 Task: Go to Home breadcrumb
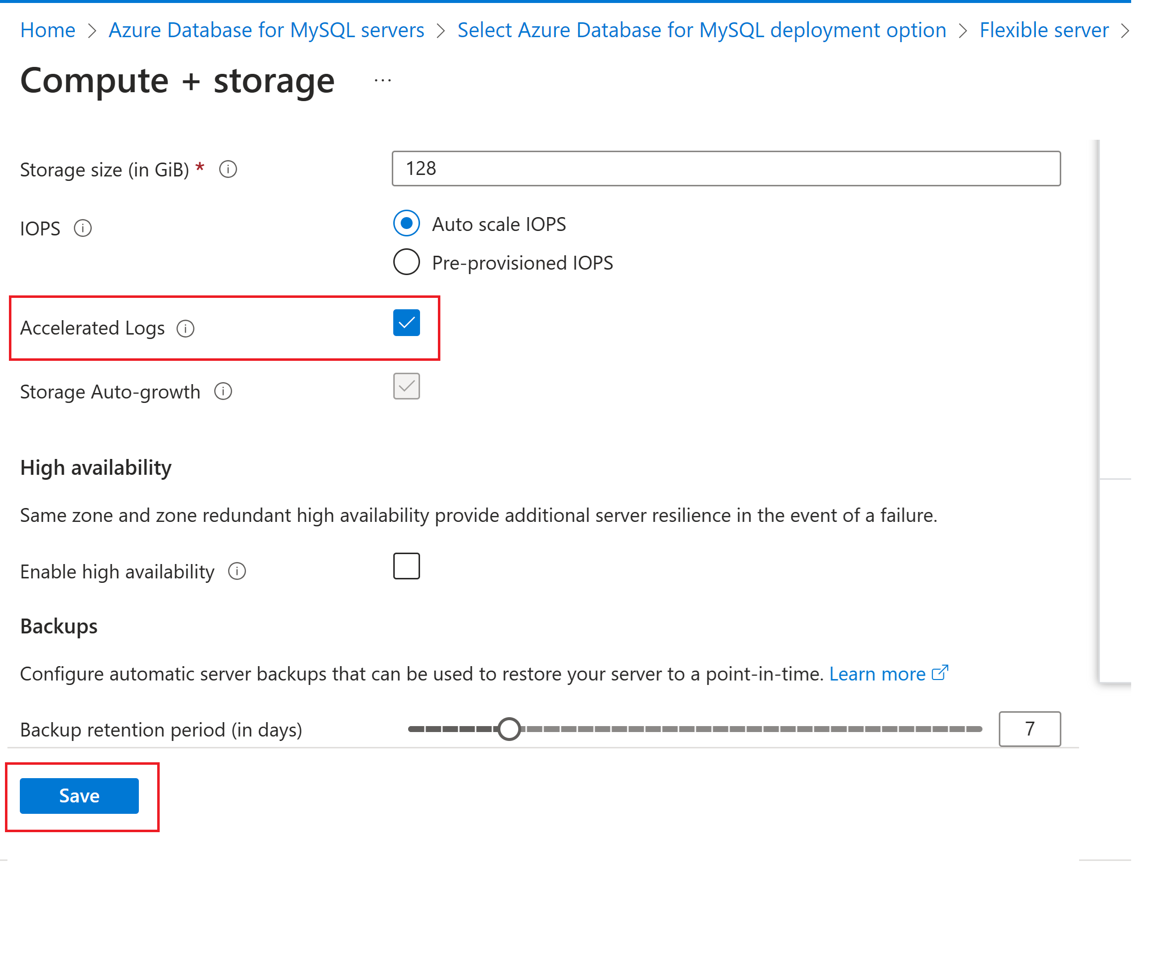(48, 30)
